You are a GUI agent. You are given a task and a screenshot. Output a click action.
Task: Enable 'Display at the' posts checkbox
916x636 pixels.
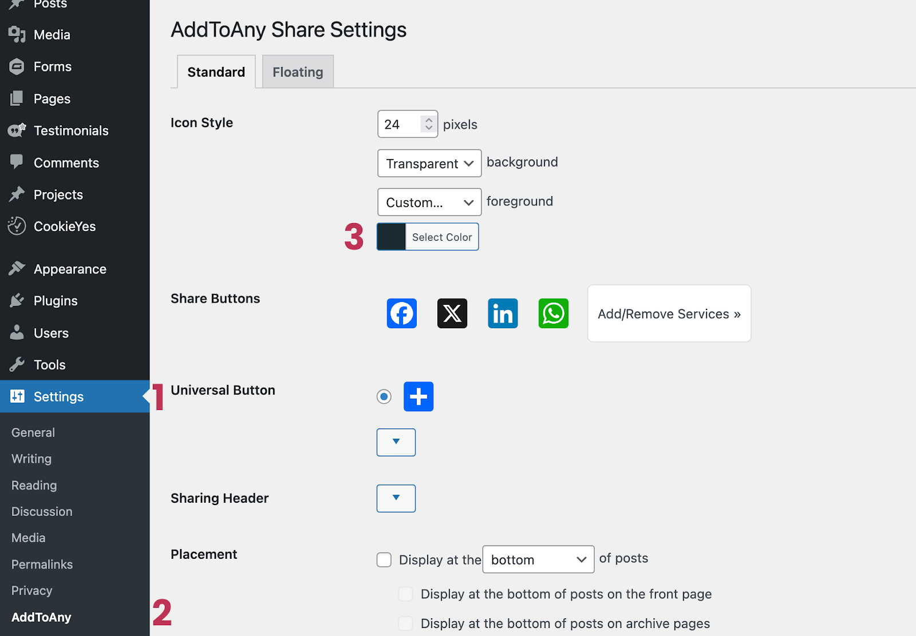pos(384,559)
